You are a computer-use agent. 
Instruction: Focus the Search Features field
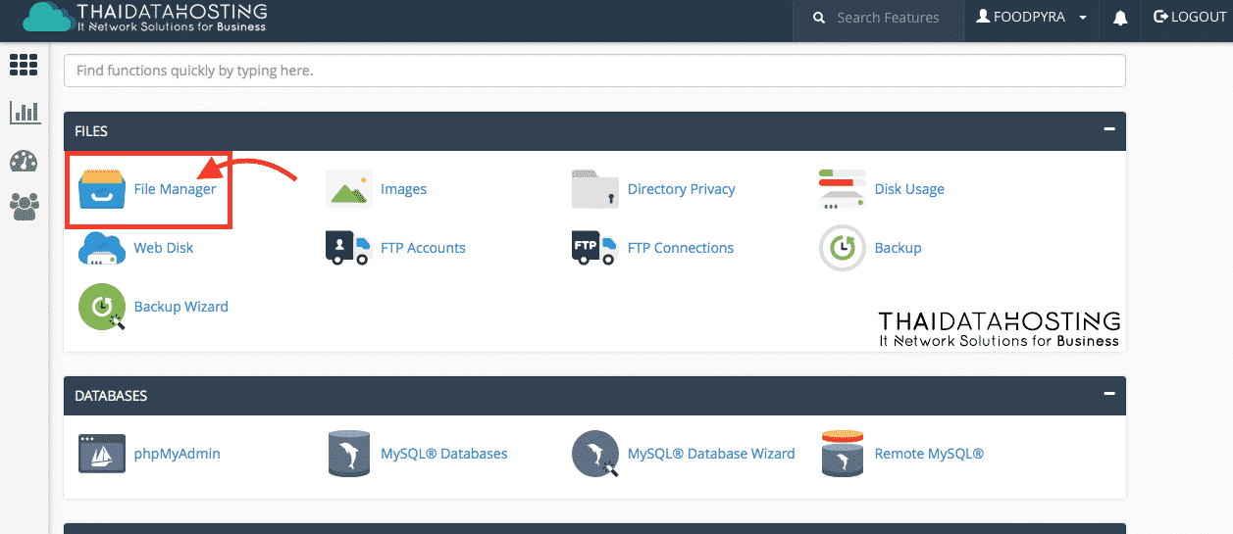pyautogui.click(x=888, y=18)
